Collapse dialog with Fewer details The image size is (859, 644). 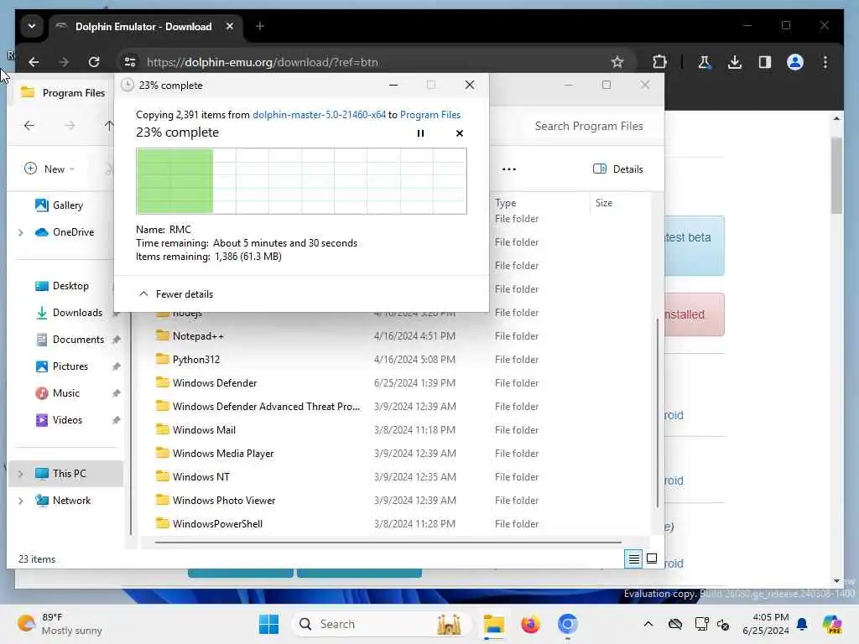tap(176, 294)
